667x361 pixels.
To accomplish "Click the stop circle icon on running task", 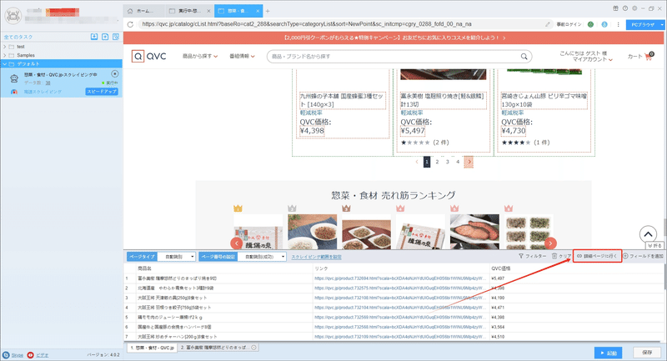I will [x=115, y=74].
